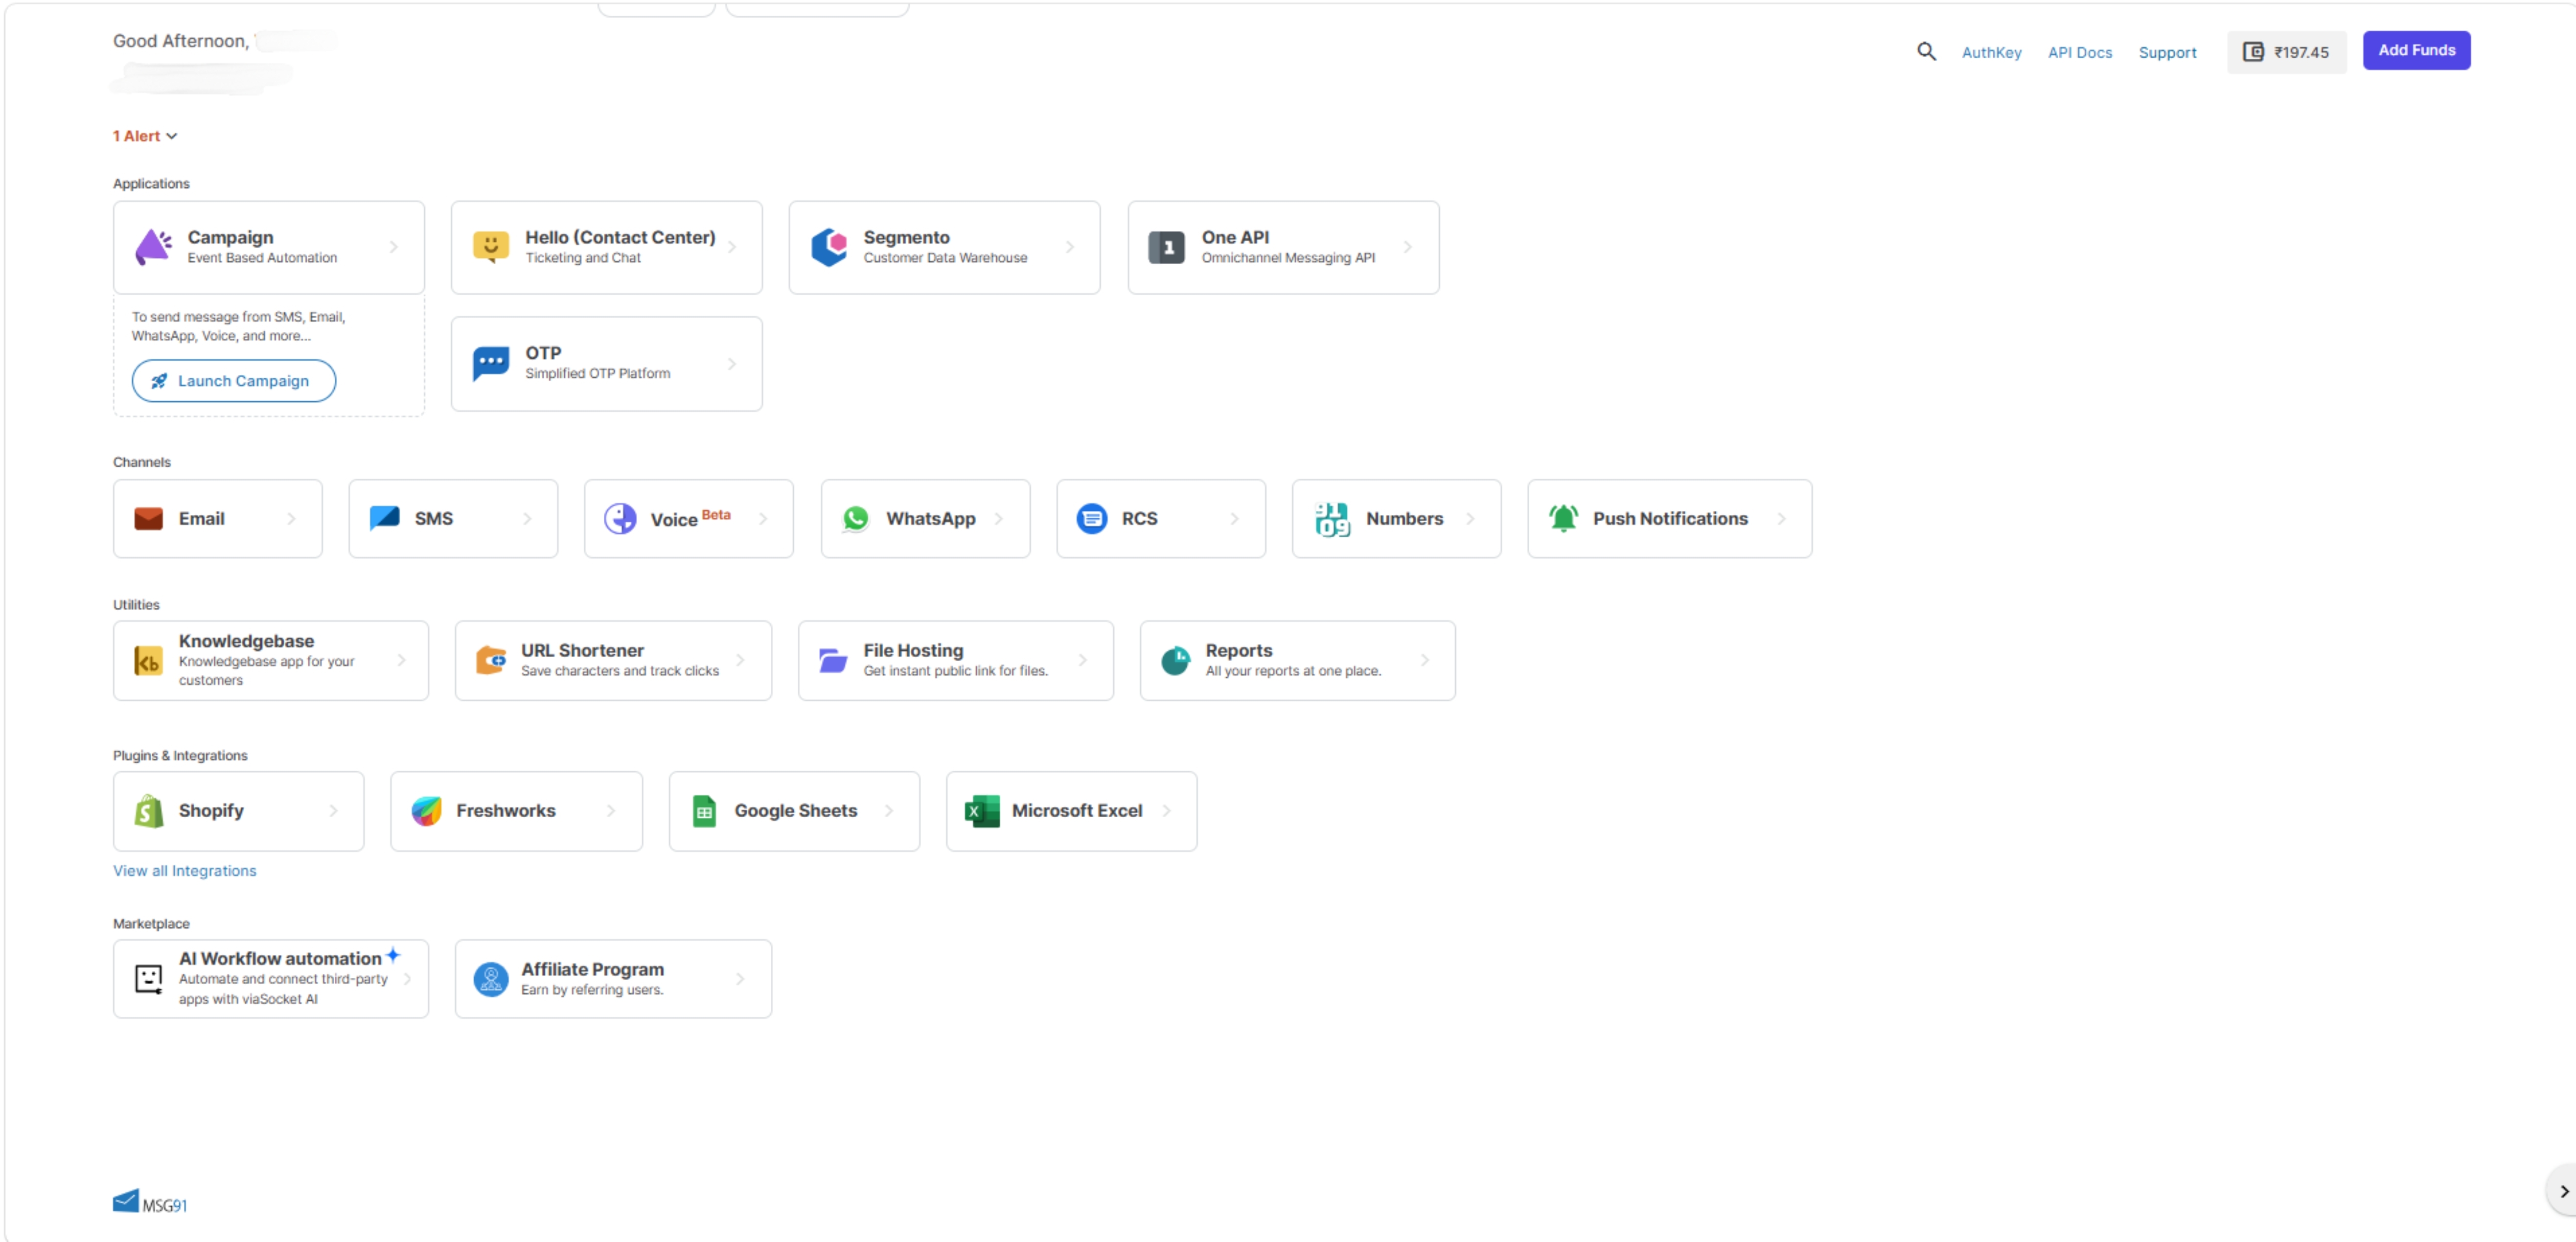Open View all Integrations link
Screen dimensions: 2576x1242
185,871
